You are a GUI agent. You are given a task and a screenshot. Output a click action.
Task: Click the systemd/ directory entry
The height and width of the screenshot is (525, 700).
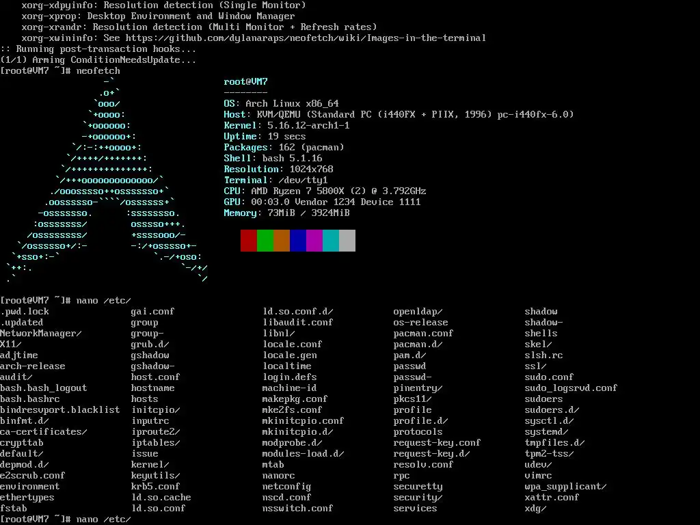point(547,432)
